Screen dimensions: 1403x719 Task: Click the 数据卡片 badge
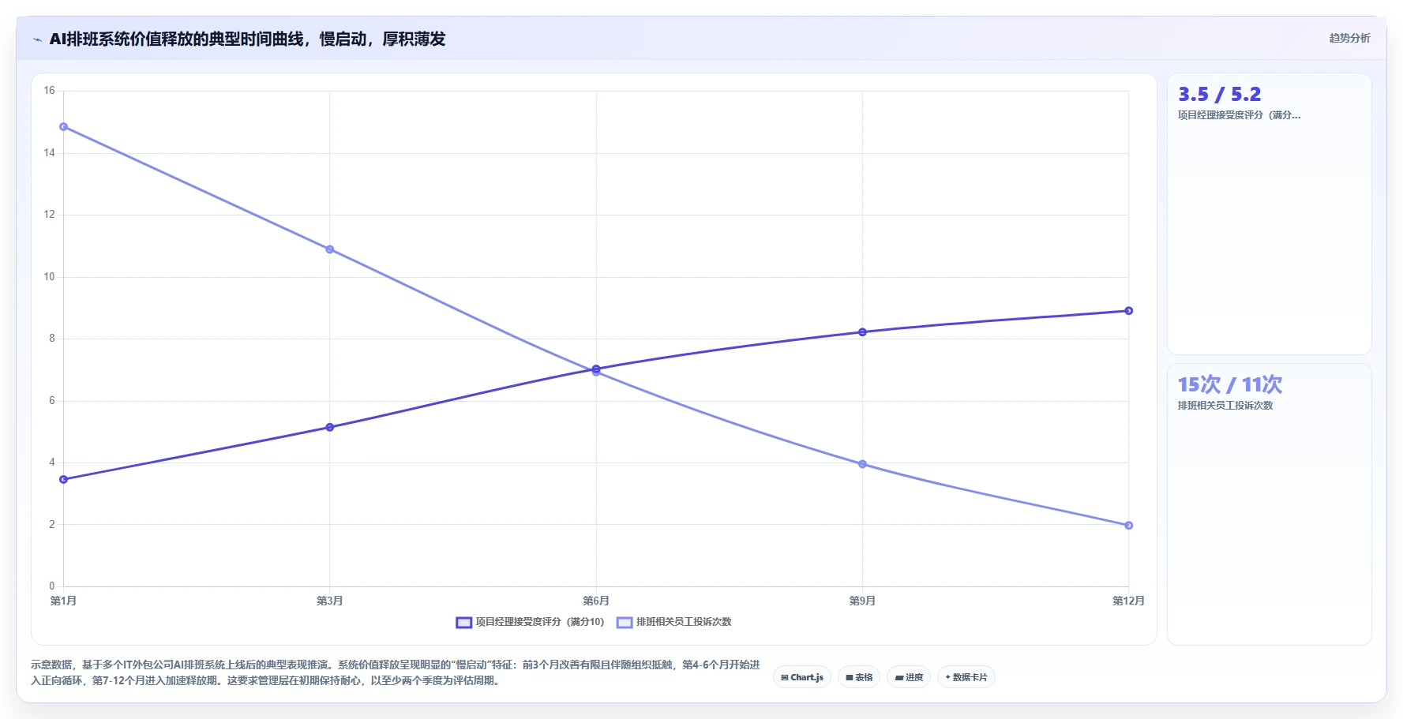[966, 677]
